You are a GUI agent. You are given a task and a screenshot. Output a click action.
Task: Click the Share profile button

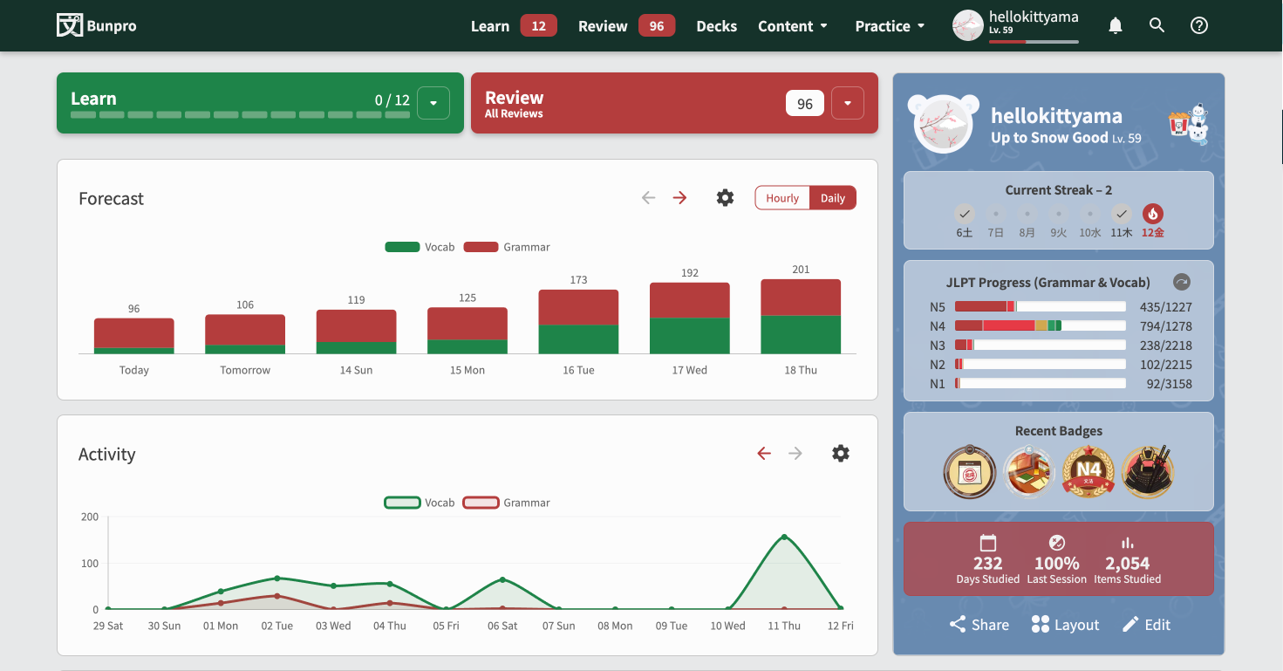[x=979, y=625]
